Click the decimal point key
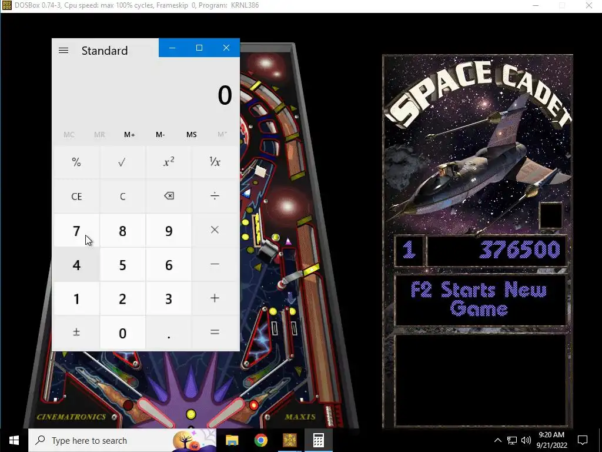Image resolution: width=602 pixels, height=452 pixels. pyautogui.click(x=169, y=333)
